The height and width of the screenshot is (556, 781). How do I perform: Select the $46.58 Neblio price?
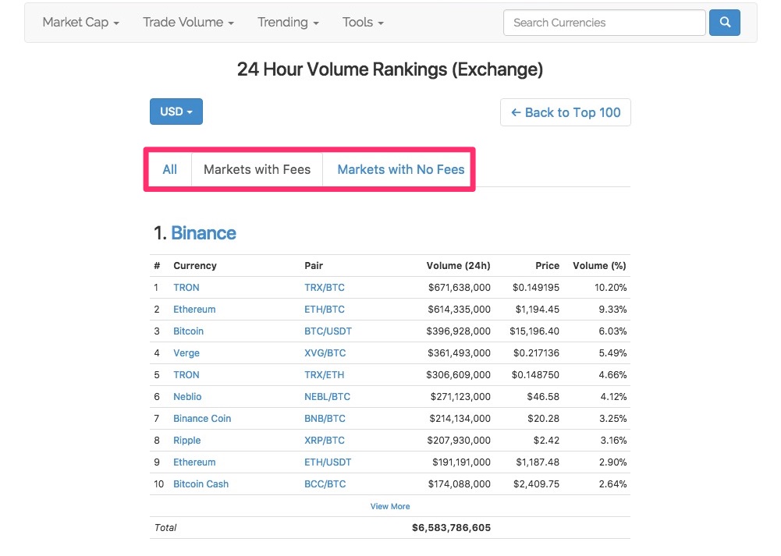[x=543, y=397]
